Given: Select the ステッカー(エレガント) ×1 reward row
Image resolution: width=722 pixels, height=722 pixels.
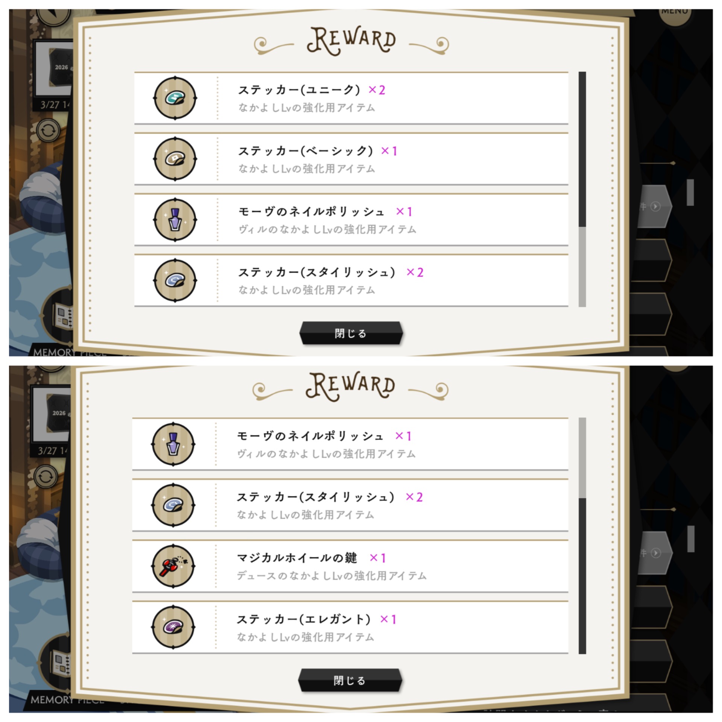Looking at the screenshot, I should click(x=350, y=627).
